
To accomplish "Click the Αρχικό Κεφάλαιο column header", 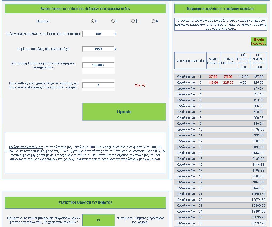I will pos(214,61).
